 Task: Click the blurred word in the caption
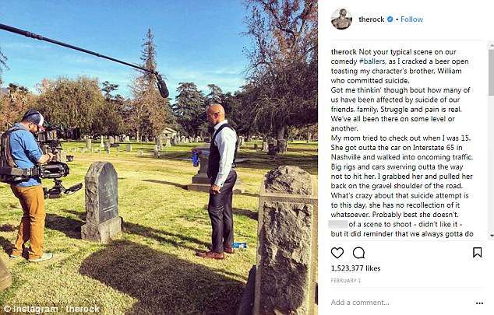point(337,224)
